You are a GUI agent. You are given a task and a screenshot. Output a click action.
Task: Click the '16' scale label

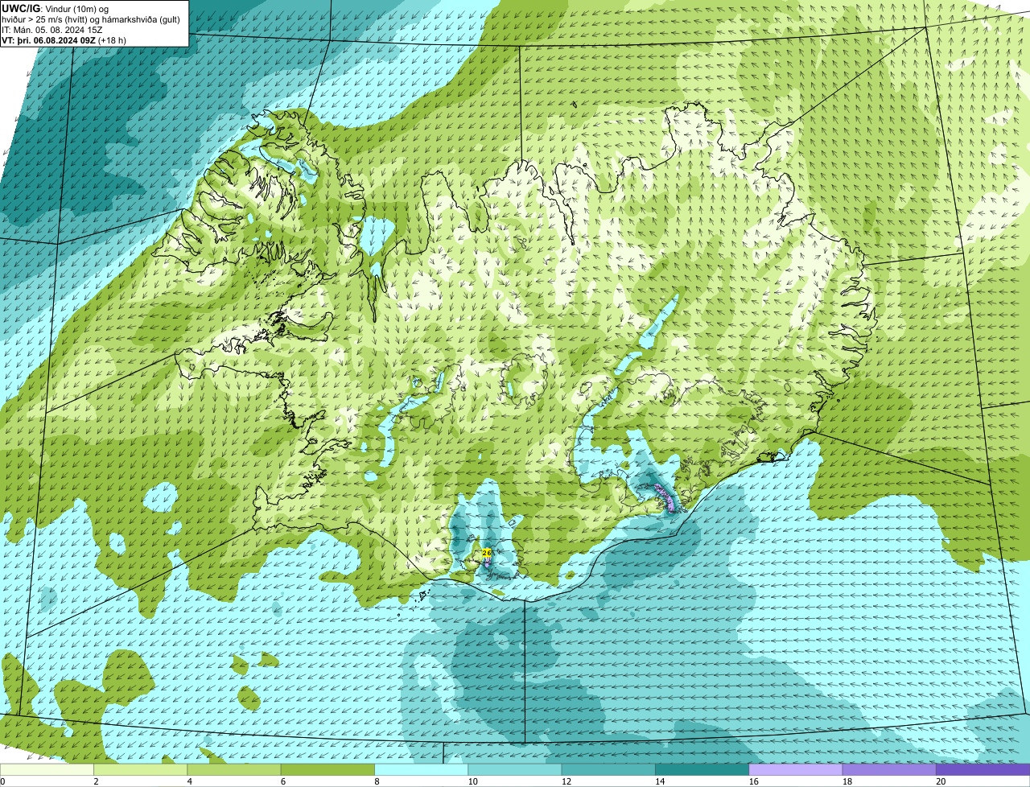point(753,781)
